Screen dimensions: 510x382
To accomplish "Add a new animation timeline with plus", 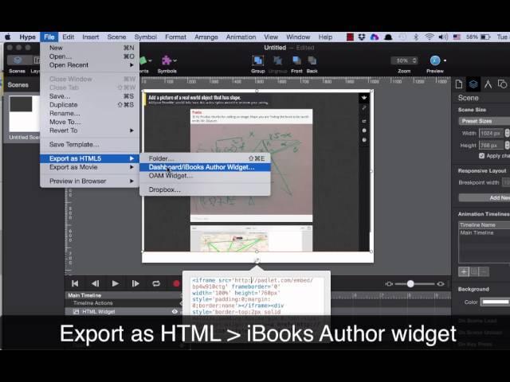I will click(x=464, y=271).
